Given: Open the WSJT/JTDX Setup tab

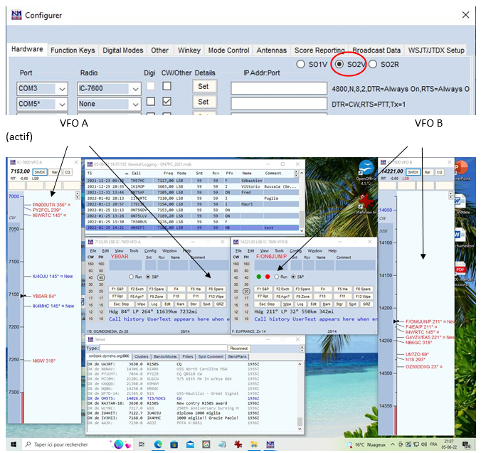Looking at the screenshot, I should click(436, 50).
